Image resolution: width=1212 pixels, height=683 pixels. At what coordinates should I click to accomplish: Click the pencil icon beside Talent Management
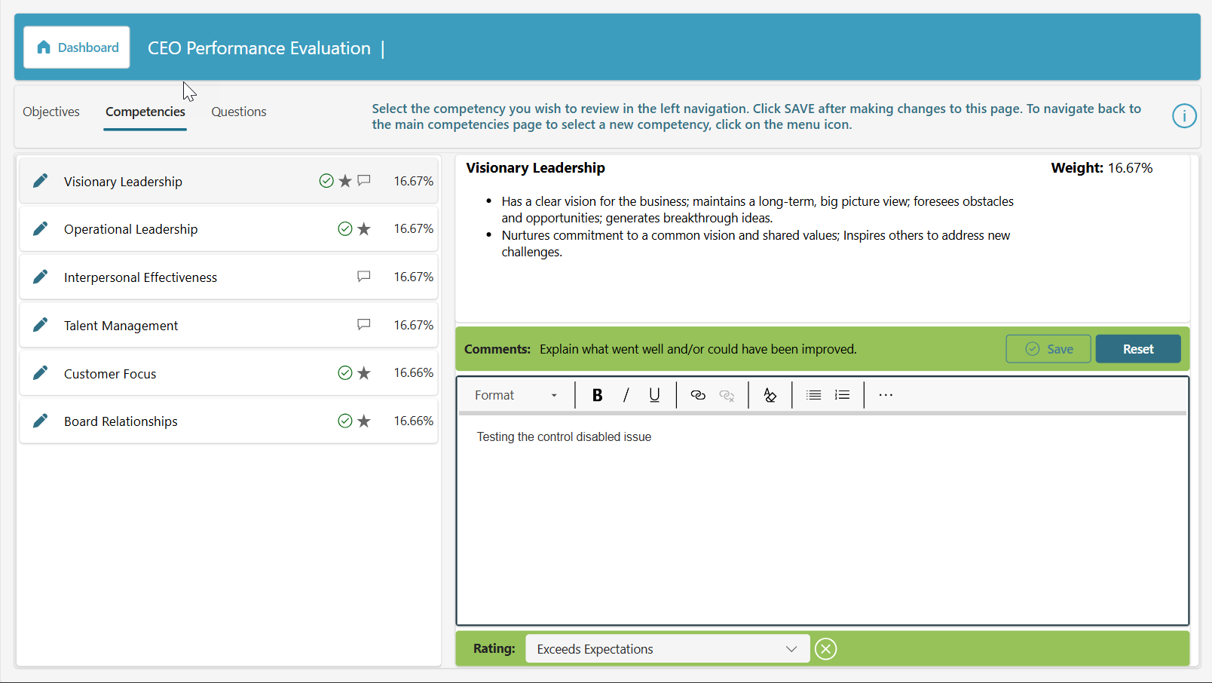pyautogui.click(x=41, y=325)
